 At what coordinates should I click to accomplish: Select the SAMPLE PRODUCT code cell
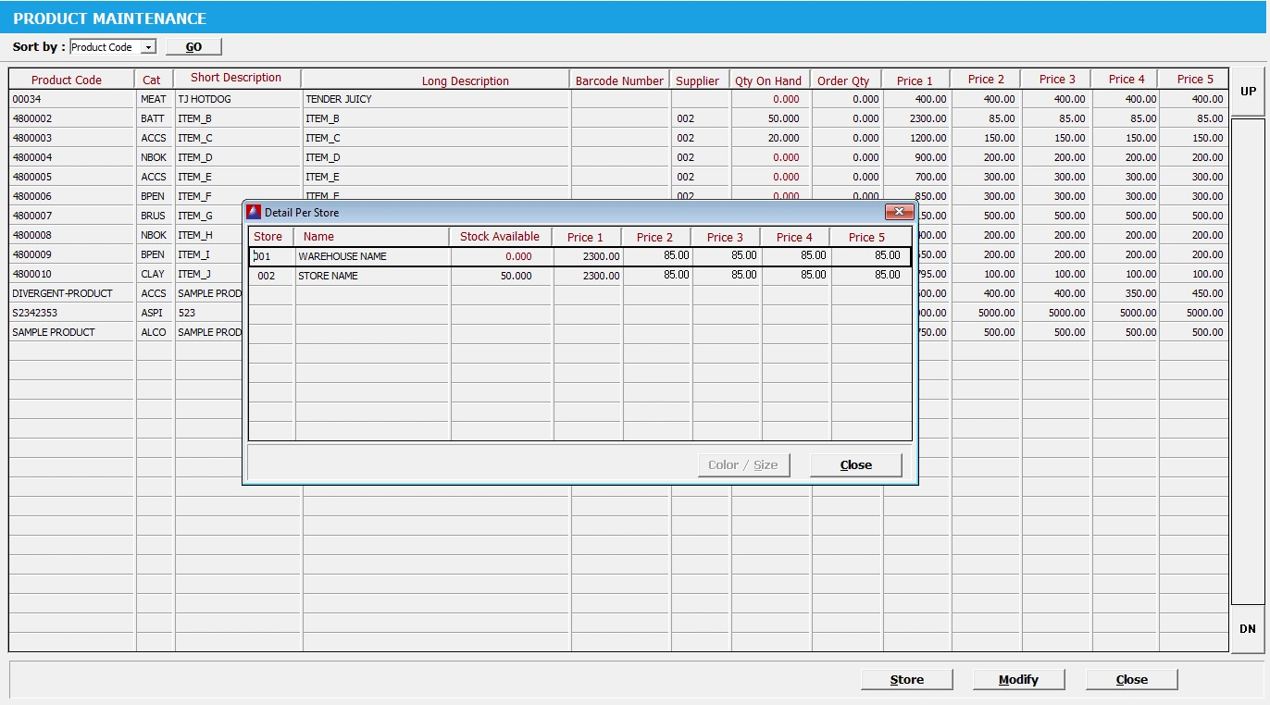click(73, 332)
